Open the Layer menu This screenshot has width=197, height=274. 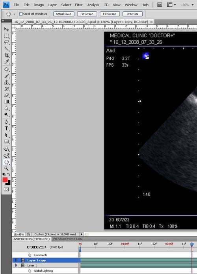[x=52, y=5]
